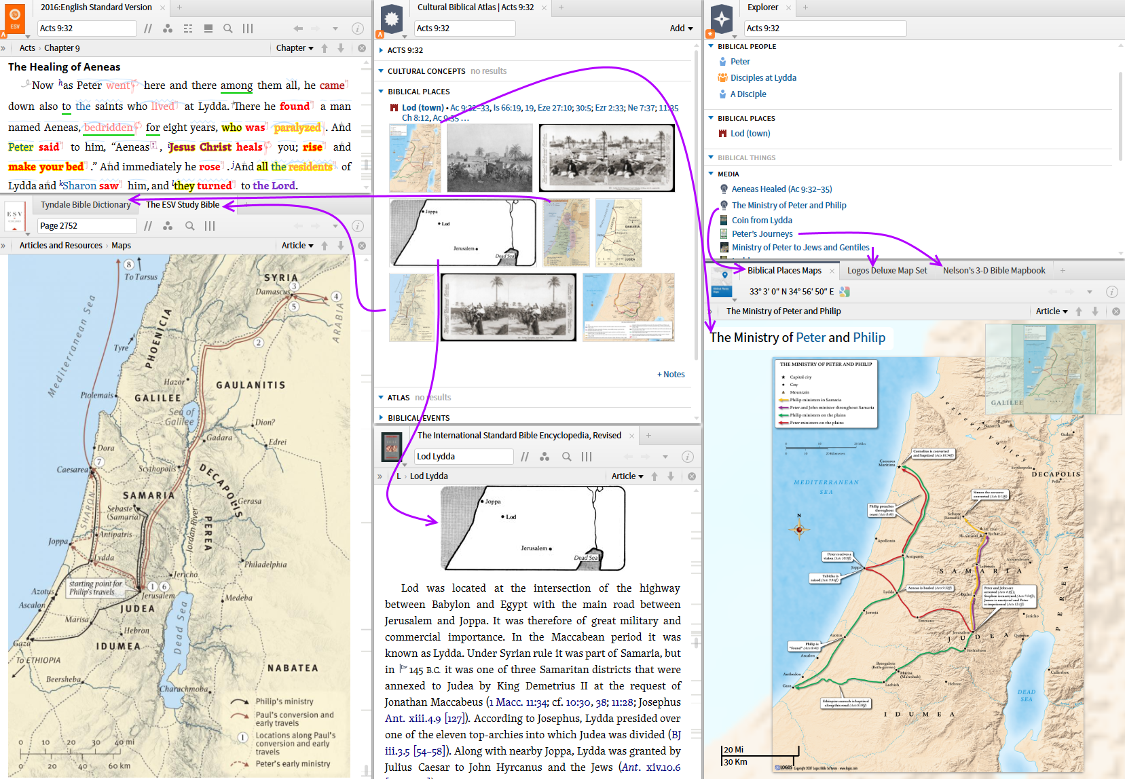Open black-and-white Lydda town photo thumbnail
Viewport: 1125px width, 779px height.
(x=490, y=158)
